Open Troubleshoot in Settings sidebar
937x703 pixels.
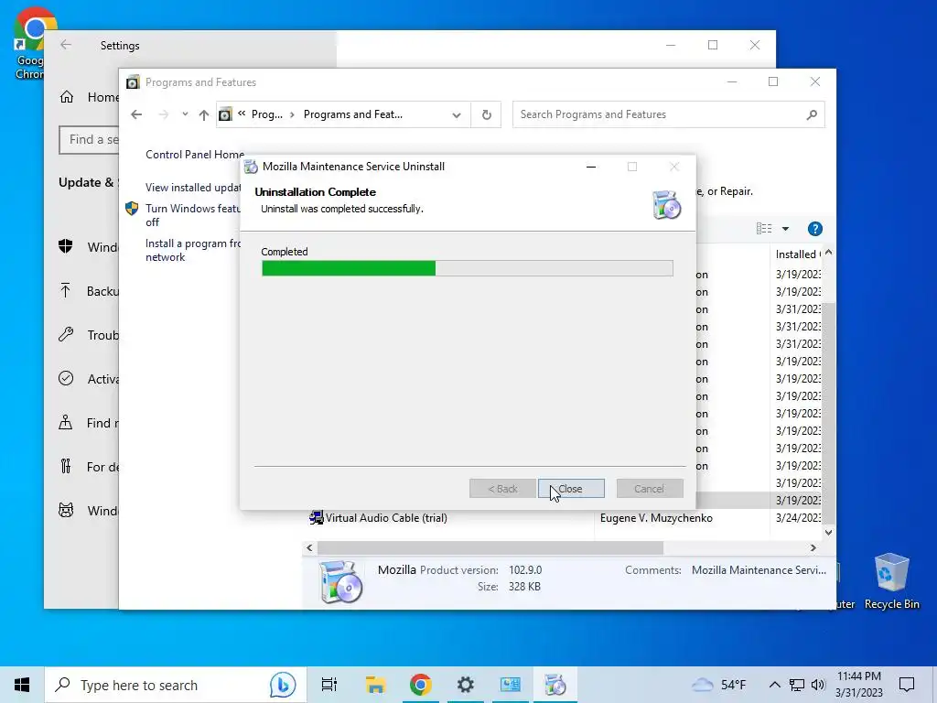(89, 335)
